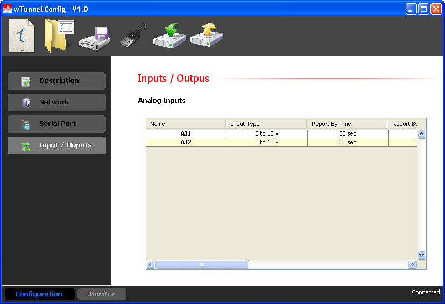The image size is (445, 304).
Task: Open the Description section
Action: tap(56, 81)
